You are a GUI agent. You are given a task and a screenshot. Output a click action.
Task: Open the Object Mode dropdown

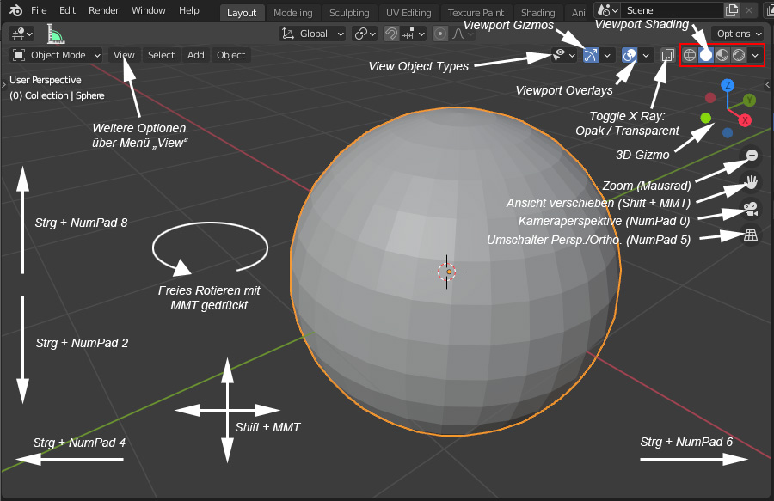[57, 55]
